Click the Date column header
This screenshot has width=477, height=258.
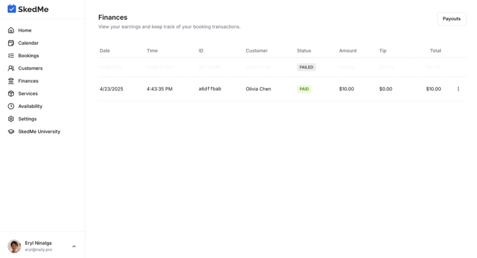105,51
